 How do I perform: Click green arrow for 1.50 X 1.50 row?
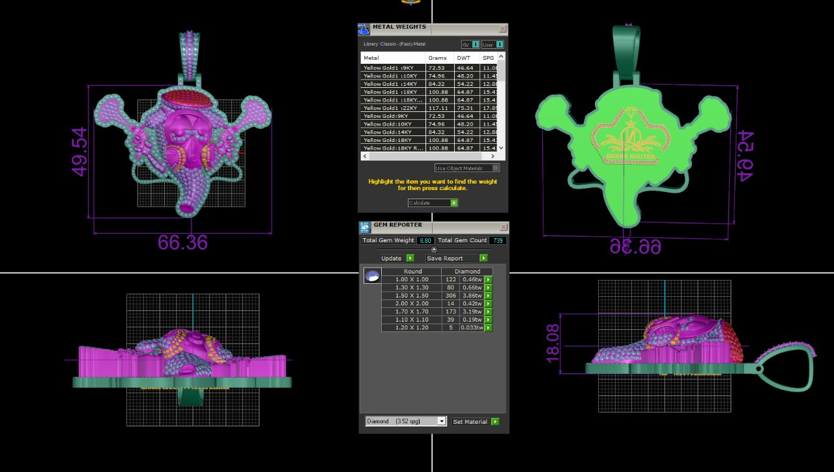click(x=487, y=296)
